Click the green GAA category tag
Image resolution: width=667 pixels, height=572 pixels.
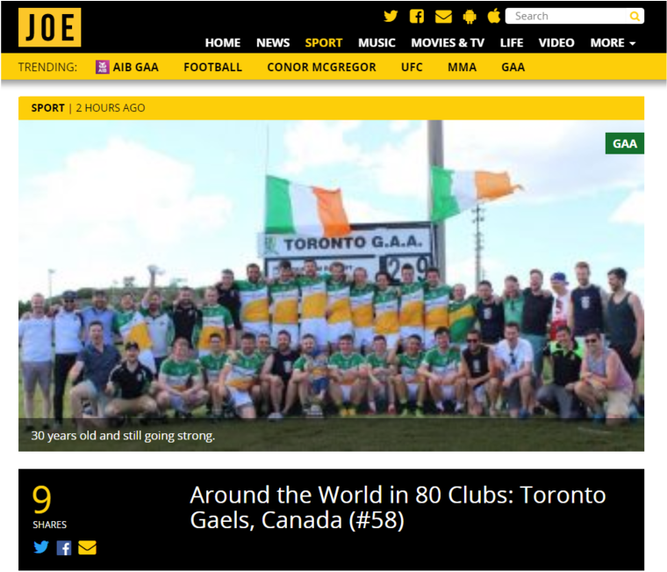click(625, 143)
